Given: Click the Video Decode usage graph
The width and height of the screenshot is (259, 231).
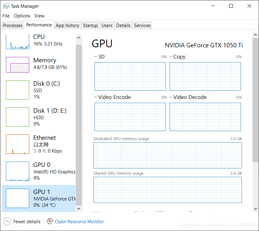Looking at the screenshot, I should (205, 117).
